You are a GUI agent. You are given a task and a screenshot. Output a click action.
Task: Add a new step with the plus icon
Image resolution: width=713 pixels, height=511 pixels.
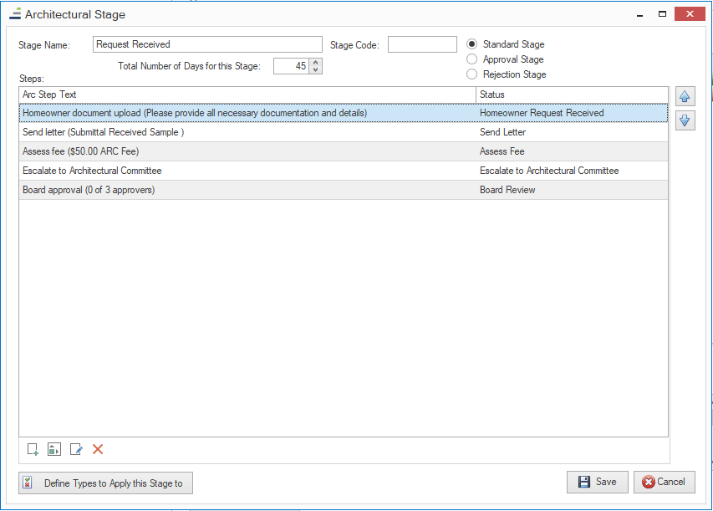pyautogui.click(x=33, y=450)
